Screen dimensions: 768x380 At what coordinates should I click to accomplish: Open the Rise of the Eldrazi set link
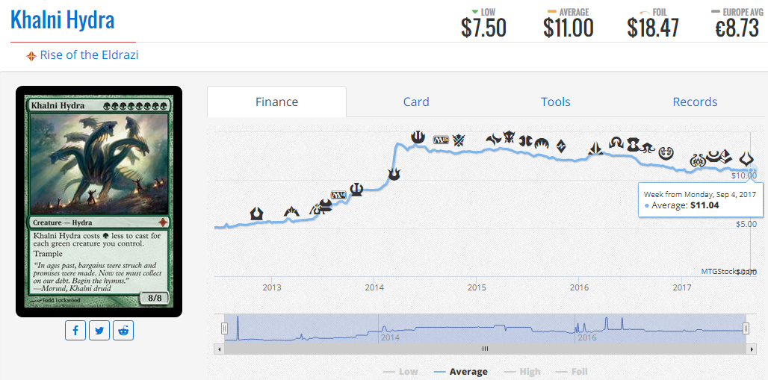click(89, 54)
